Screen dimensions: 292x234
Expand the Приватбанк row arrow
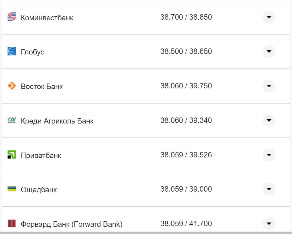pos(269,155)
